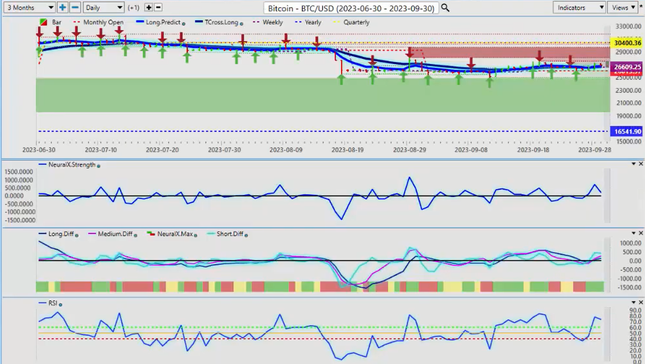Expand the RSI panel menu arrow

(x=634, y=302)
